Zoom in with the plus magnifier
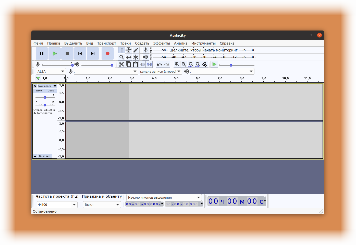This screenshot has height=245, width=356. point(177,64)
